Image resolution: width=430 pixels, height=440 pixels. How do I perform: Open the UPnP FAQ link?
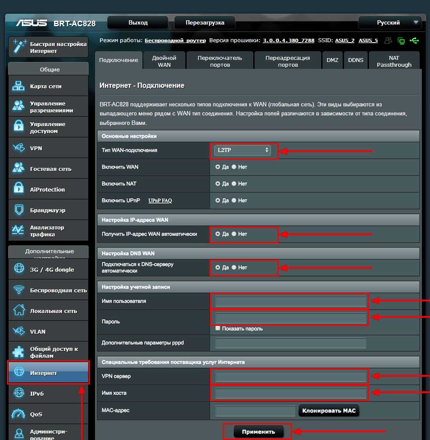coord(160,201)
